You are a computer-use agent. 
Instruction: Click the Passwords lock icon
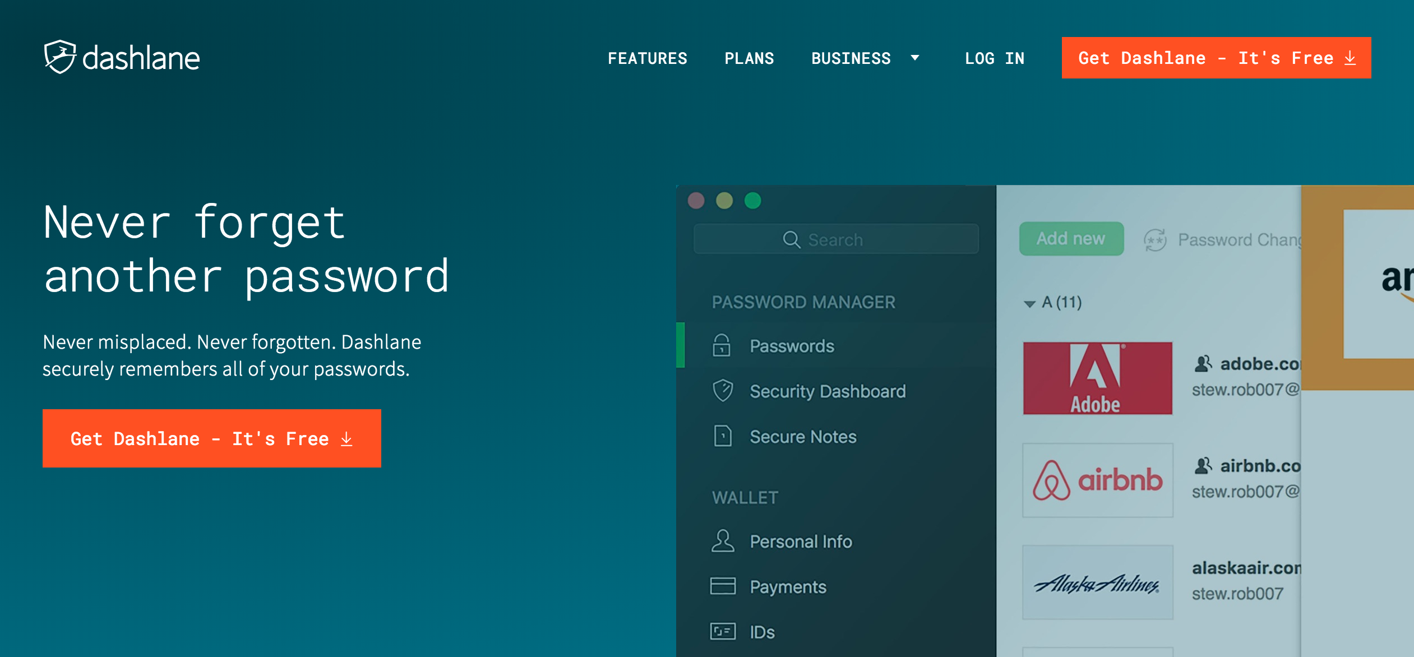coord(722,345)
